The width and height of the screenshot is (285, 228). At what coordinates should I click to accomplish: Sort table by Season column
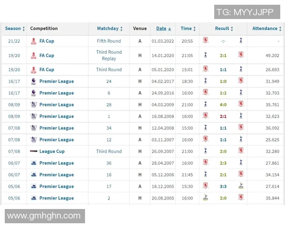(15, 28)
